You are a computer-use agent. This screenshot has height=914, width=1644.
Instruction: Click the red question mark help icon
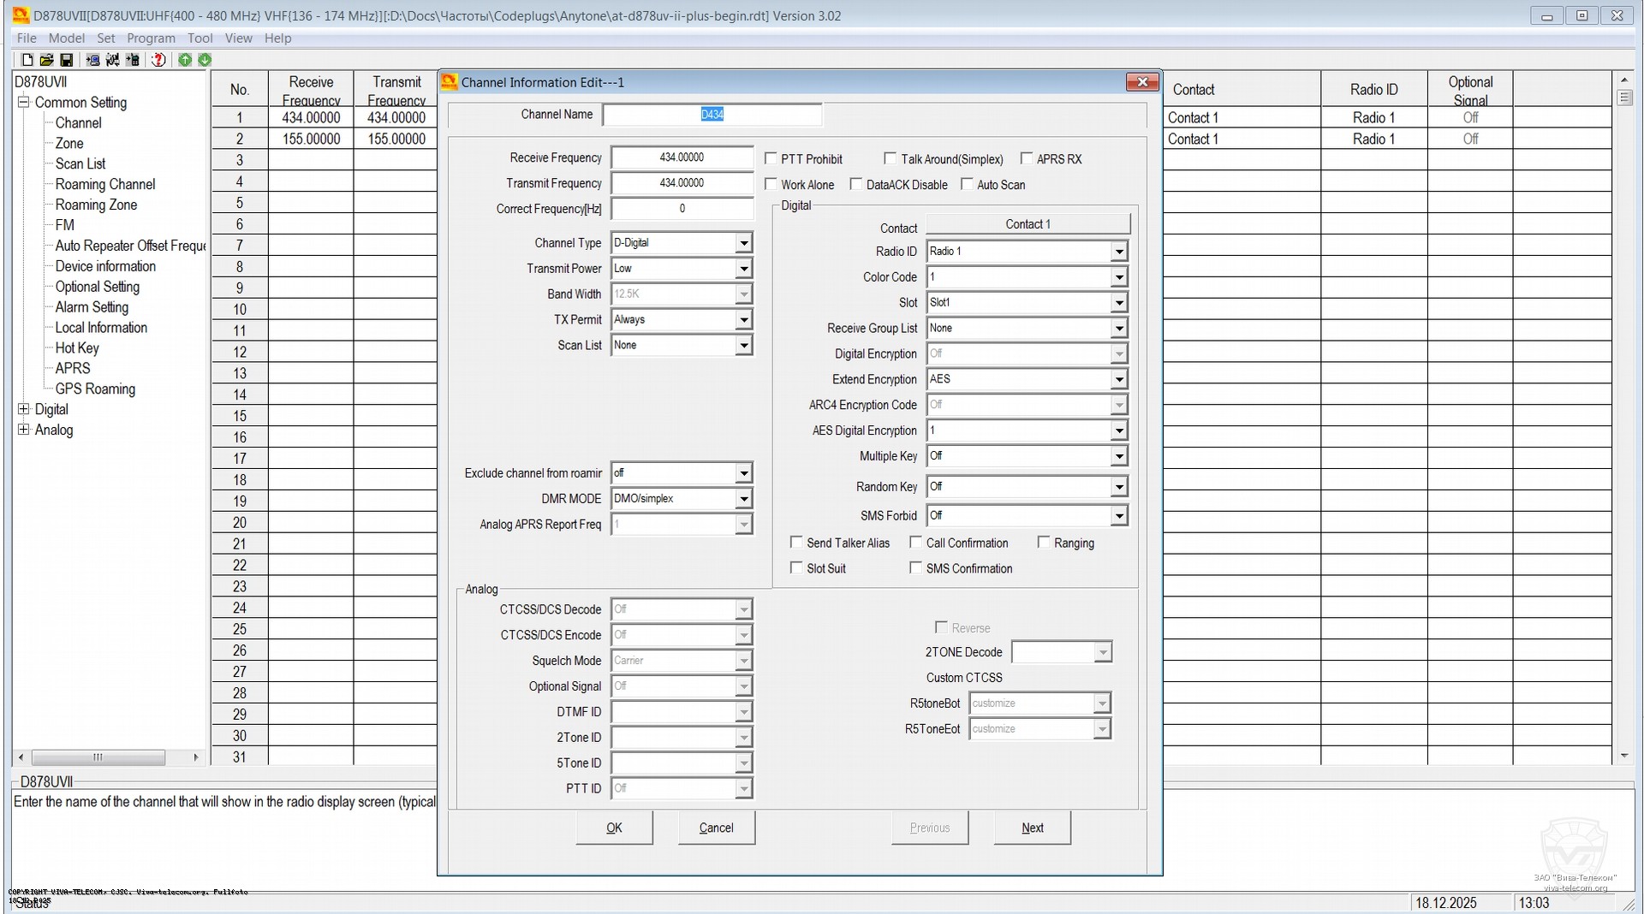pyautogui.click(x=158, y=60)
